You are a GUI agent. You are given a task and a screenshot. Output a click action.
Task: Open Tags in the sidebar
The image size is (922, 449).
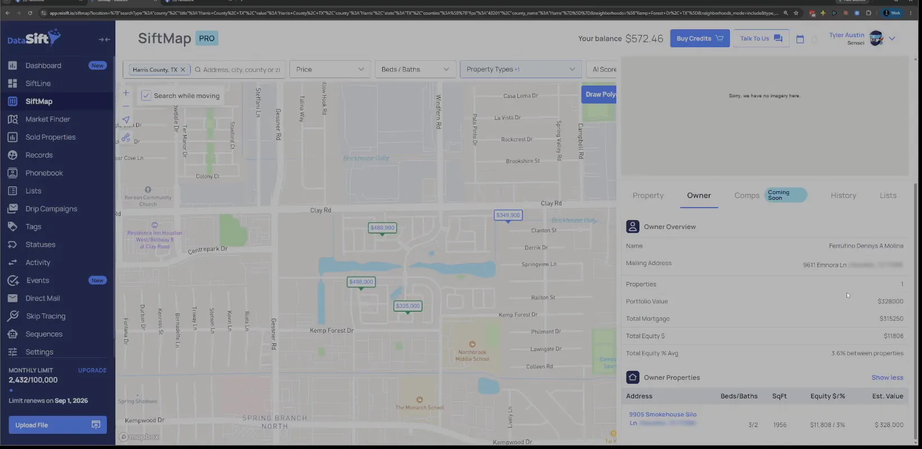pos(33,227)
